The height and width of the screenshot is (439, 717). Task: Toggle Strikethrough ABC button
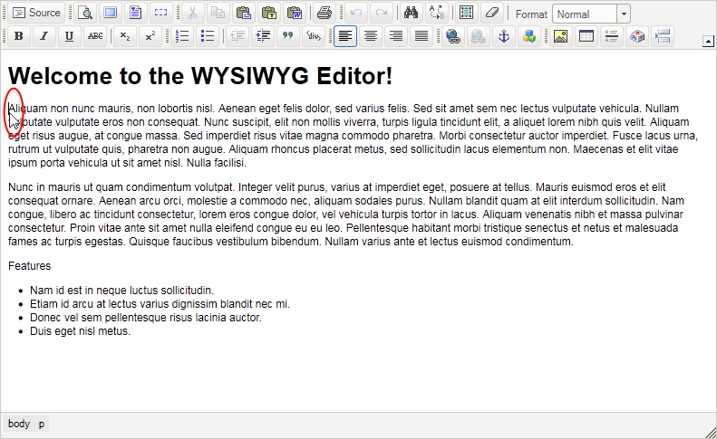click(95, 36)
